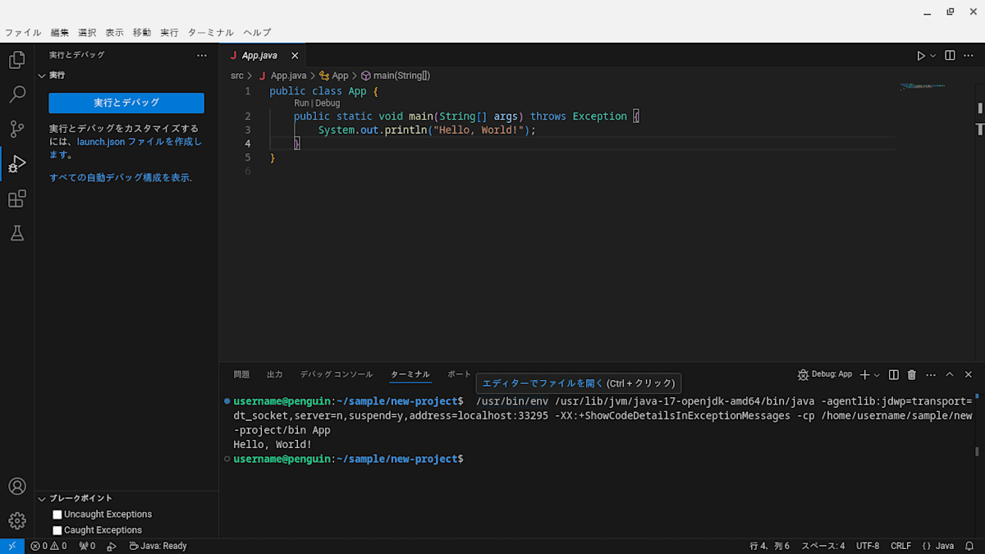The image size is (985, 554).
Task: Open Run and Debug sidebar more actions ellipsis
Action: point(202,55)
